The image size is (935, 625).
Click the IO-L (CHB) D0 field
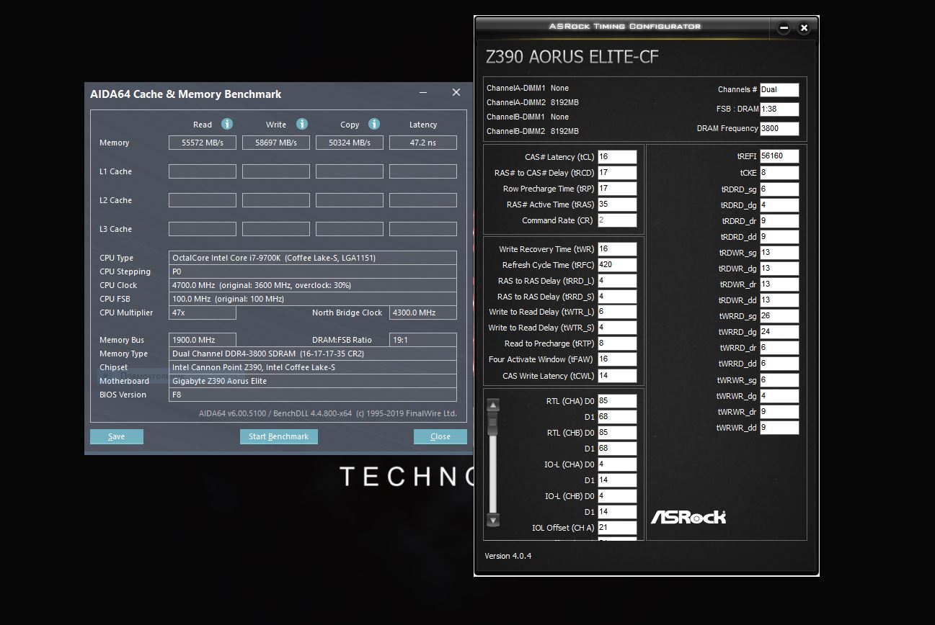pos(617,496)
